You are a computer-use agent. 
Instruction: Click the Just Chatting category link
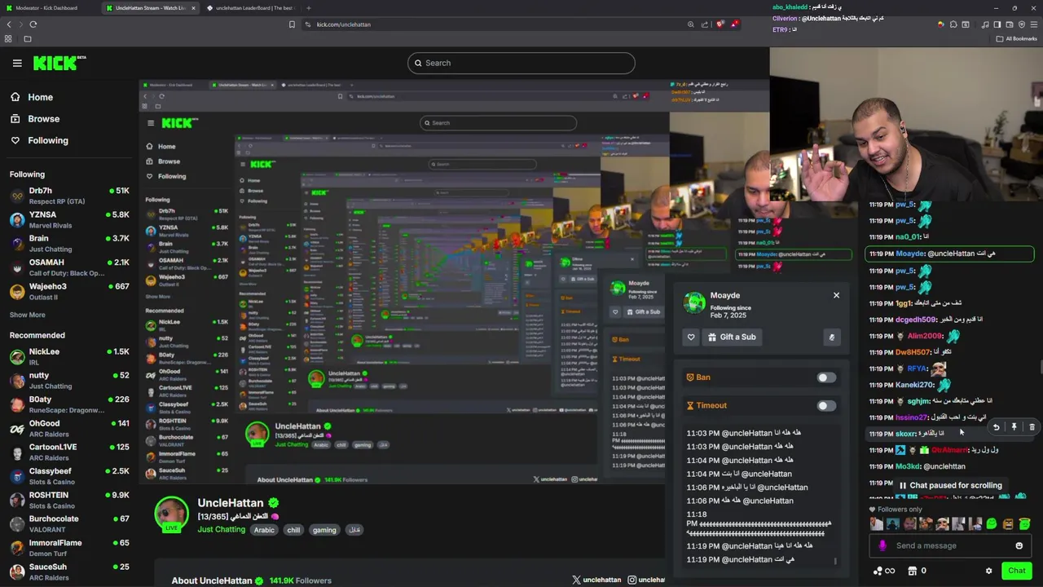[x=221, y=530]
